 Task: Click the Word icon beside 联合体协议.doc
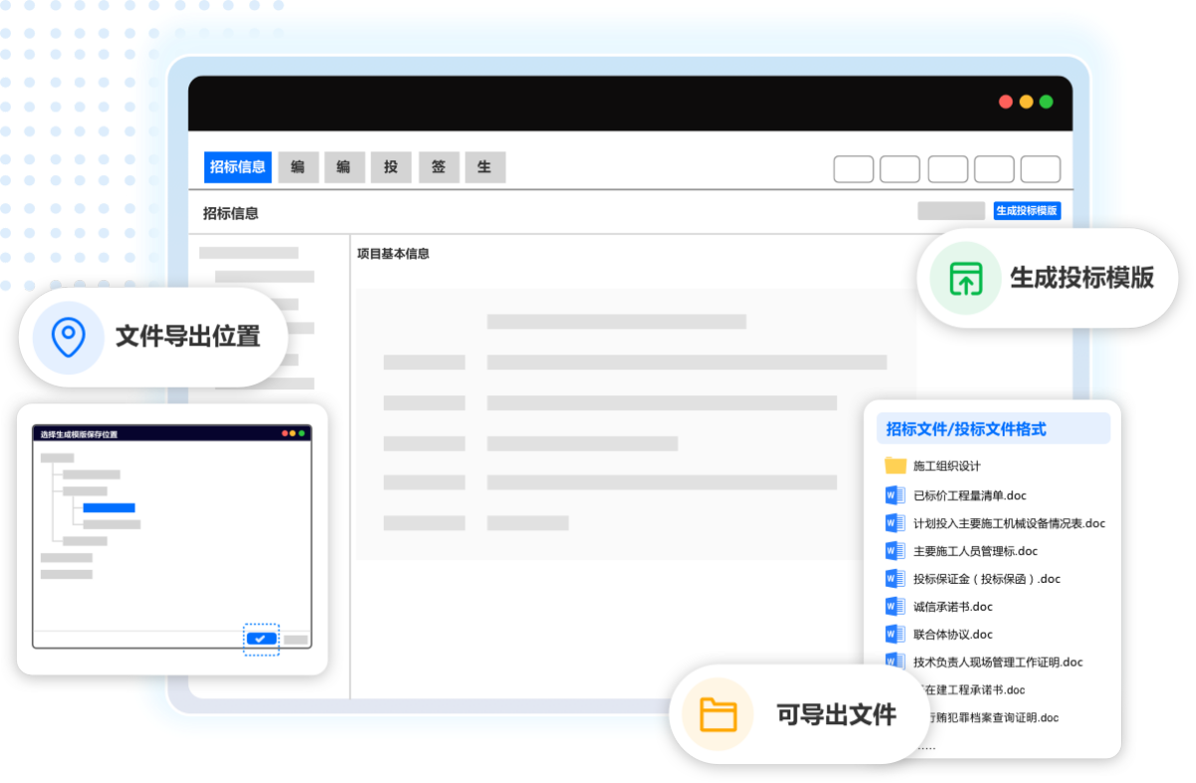point(890,634)
